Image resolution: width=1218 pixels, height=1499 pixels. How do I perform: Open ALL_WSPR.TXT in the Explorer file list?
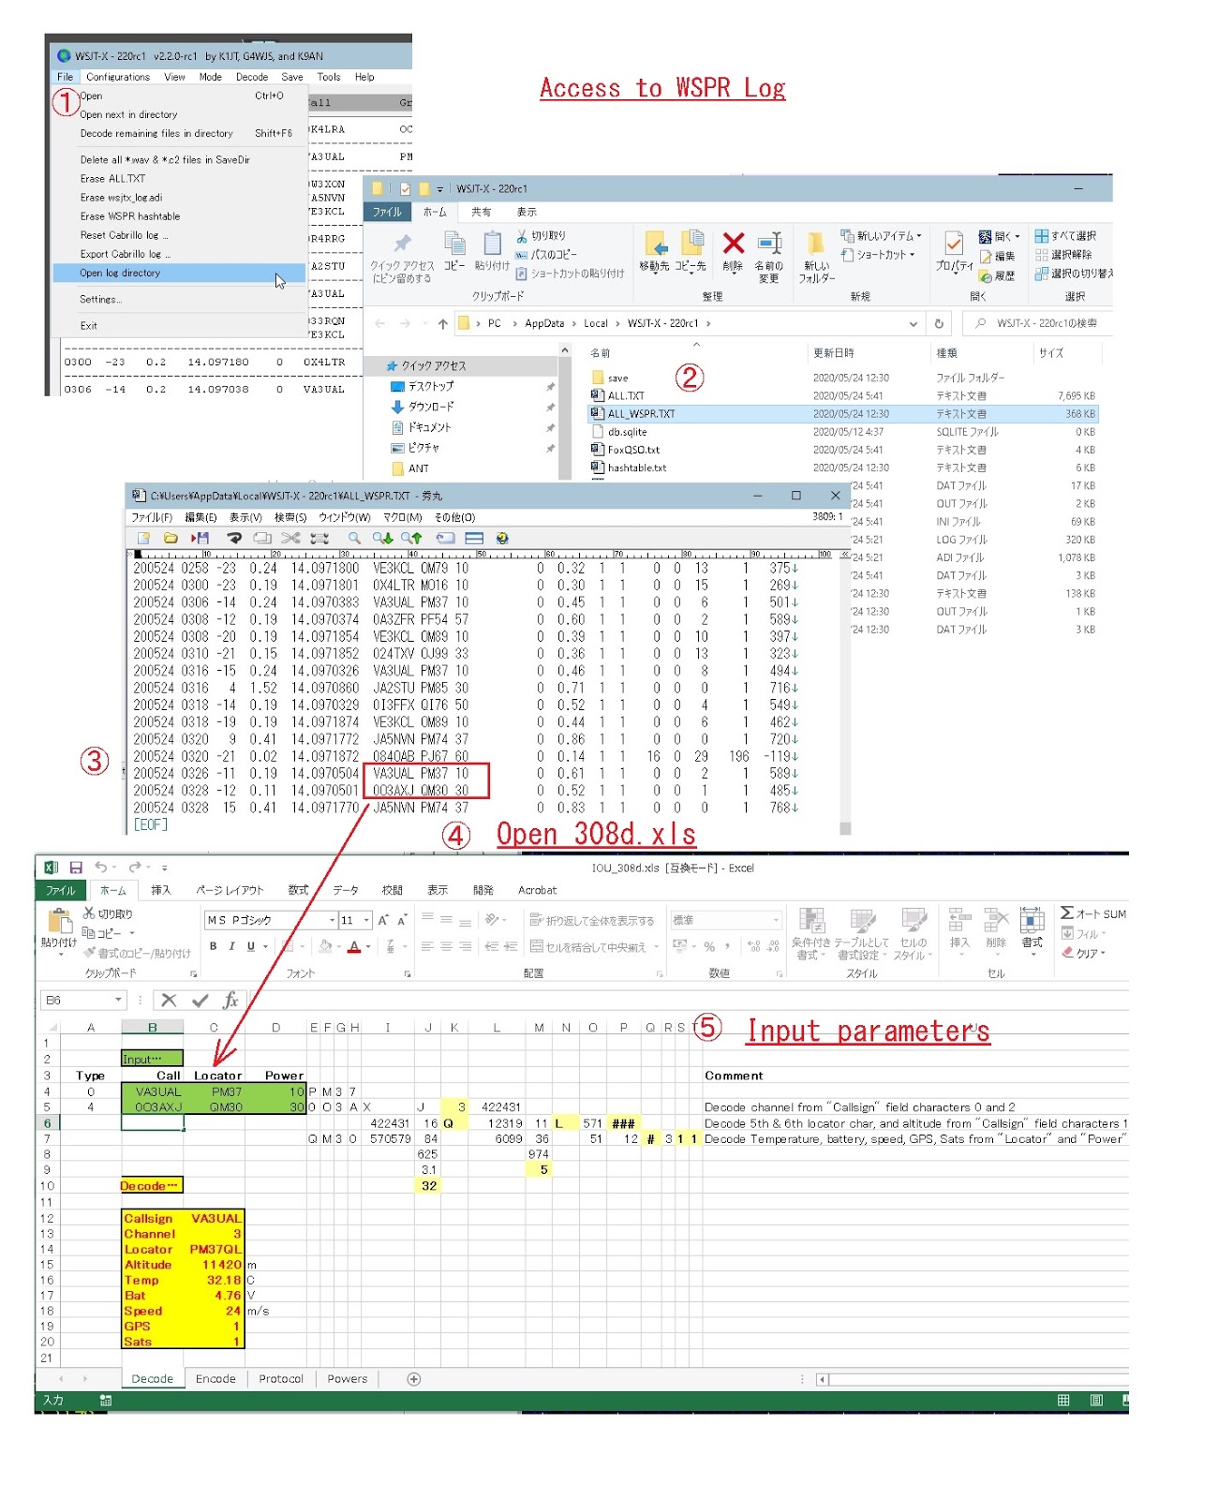click(641, 413)
